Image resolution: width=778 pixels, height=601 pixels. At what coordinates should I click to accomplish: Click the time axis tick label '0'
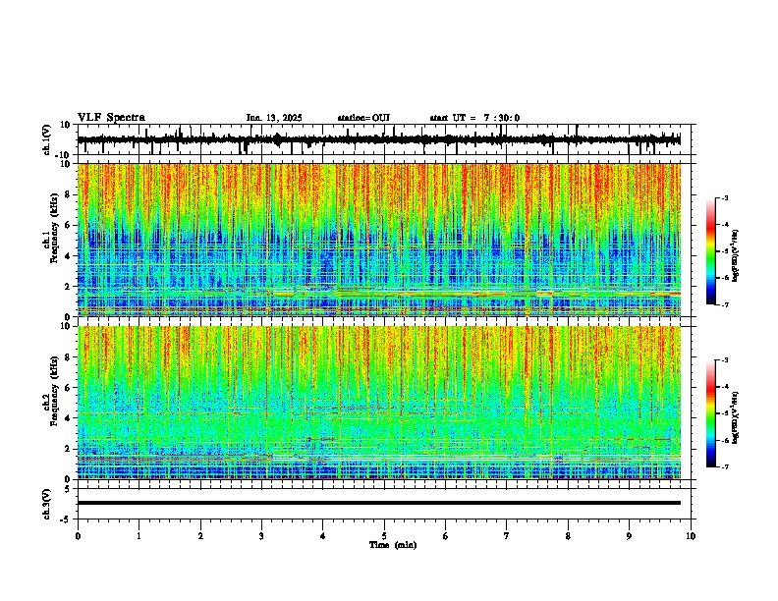[78, 536]
